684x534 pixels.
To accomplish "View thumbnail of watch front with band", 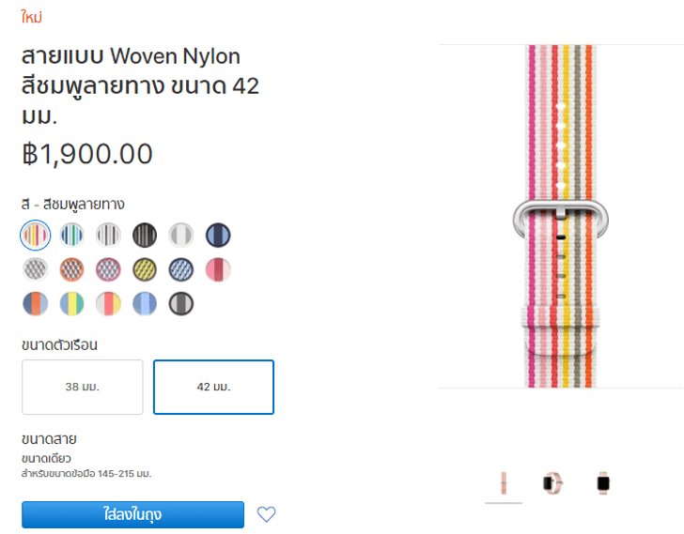I will [x=603, y=483].
